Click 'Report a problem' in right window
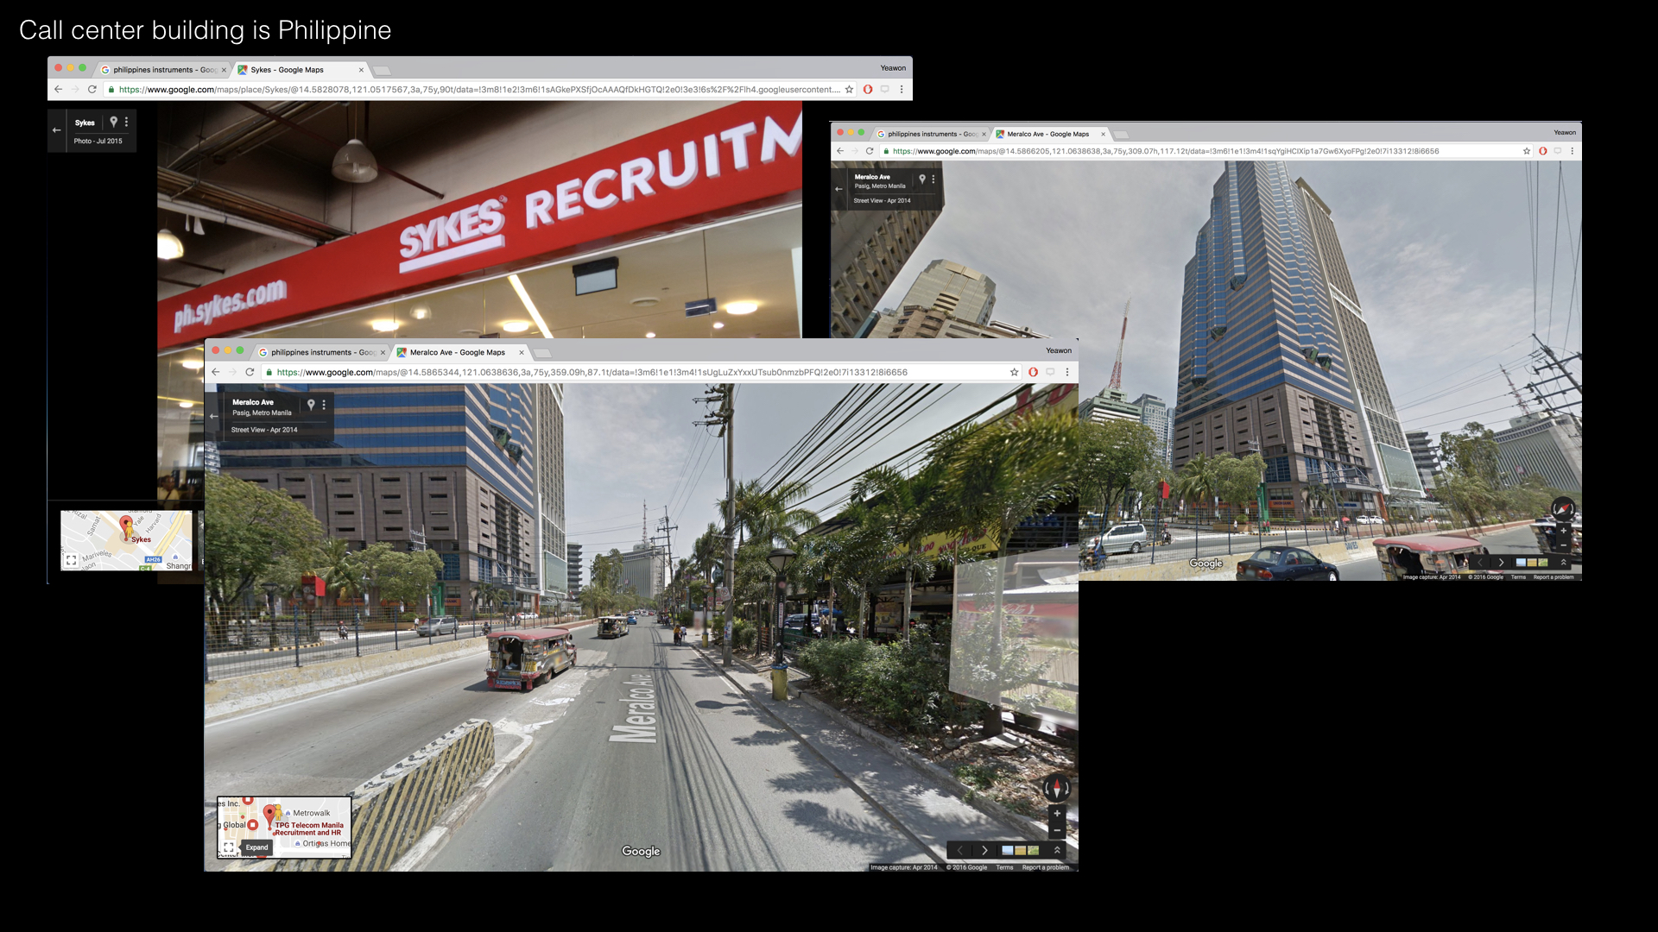1658x932 pixels. point(1554,576)
